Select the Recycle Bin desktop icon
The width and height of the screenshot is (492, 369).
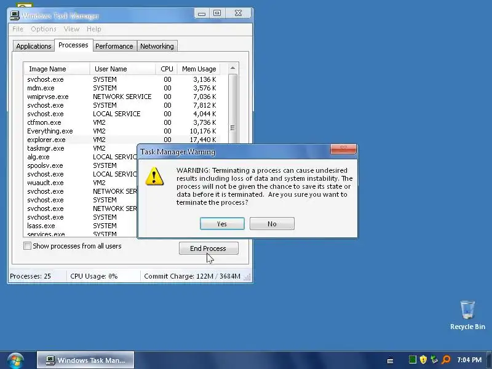(467, 315)
